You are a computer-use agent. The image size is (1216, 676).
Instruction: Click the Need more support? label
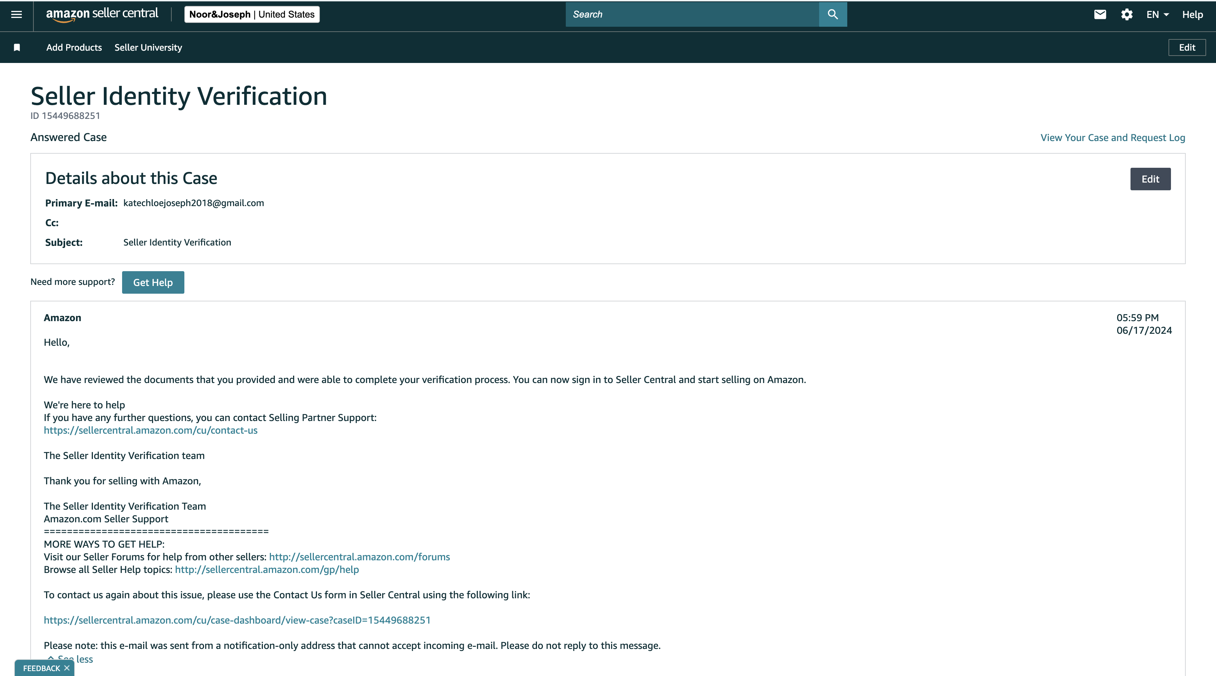click(73, 282)
